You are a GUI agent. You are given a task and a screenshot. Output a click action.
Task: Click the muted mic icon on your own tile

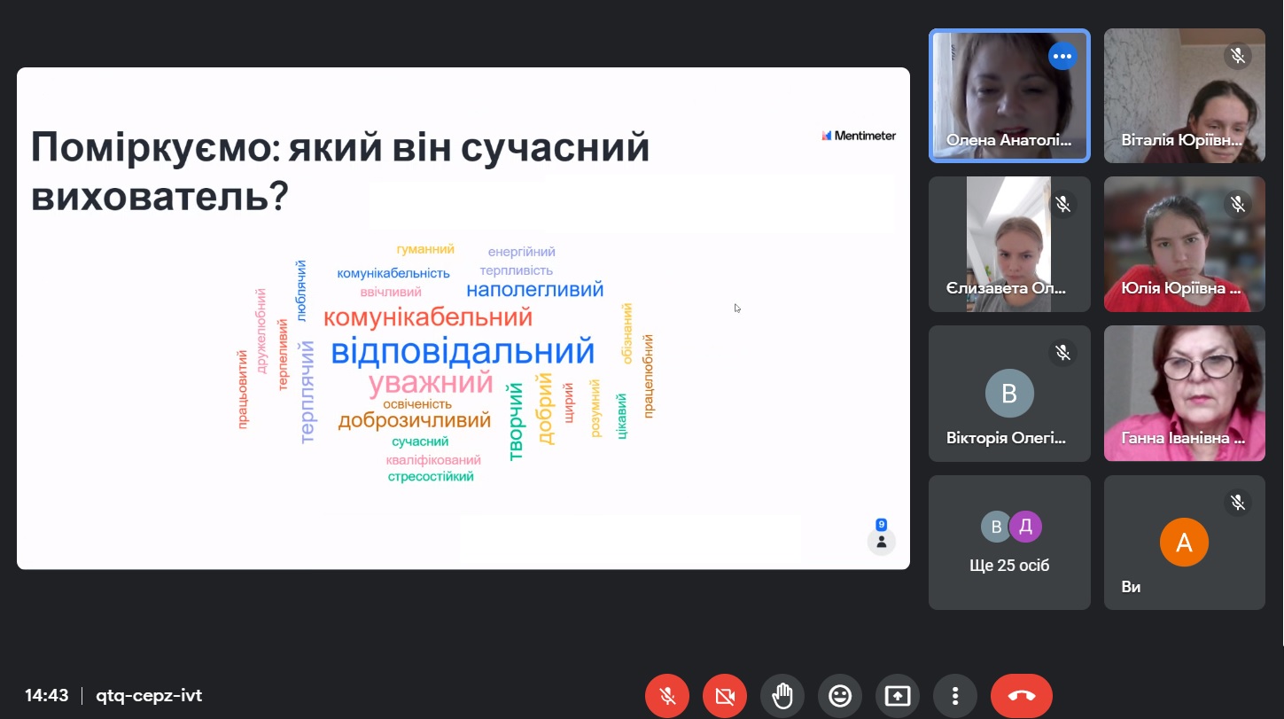click(1237, 503)
